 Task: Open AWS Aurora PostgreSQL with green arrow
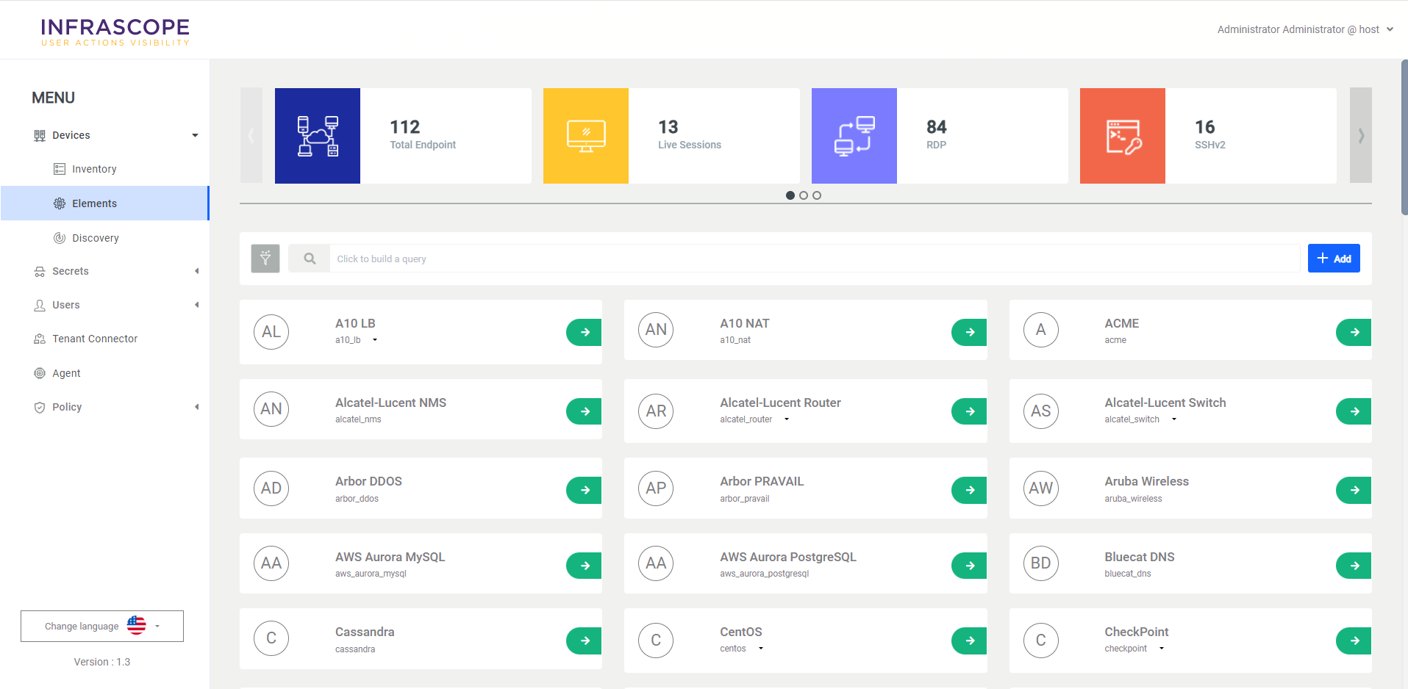pos(970,566)
